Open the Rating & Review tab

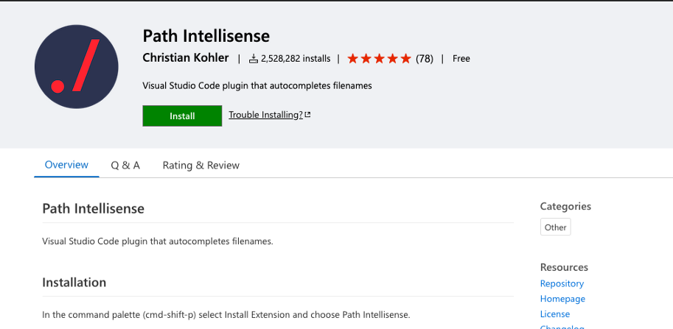201,166
